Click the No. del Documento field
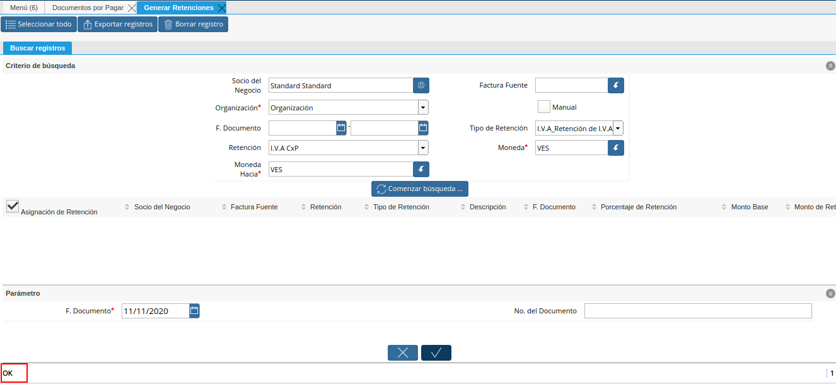This screenshot has height=384, width=836. click(x=698, y=311)
